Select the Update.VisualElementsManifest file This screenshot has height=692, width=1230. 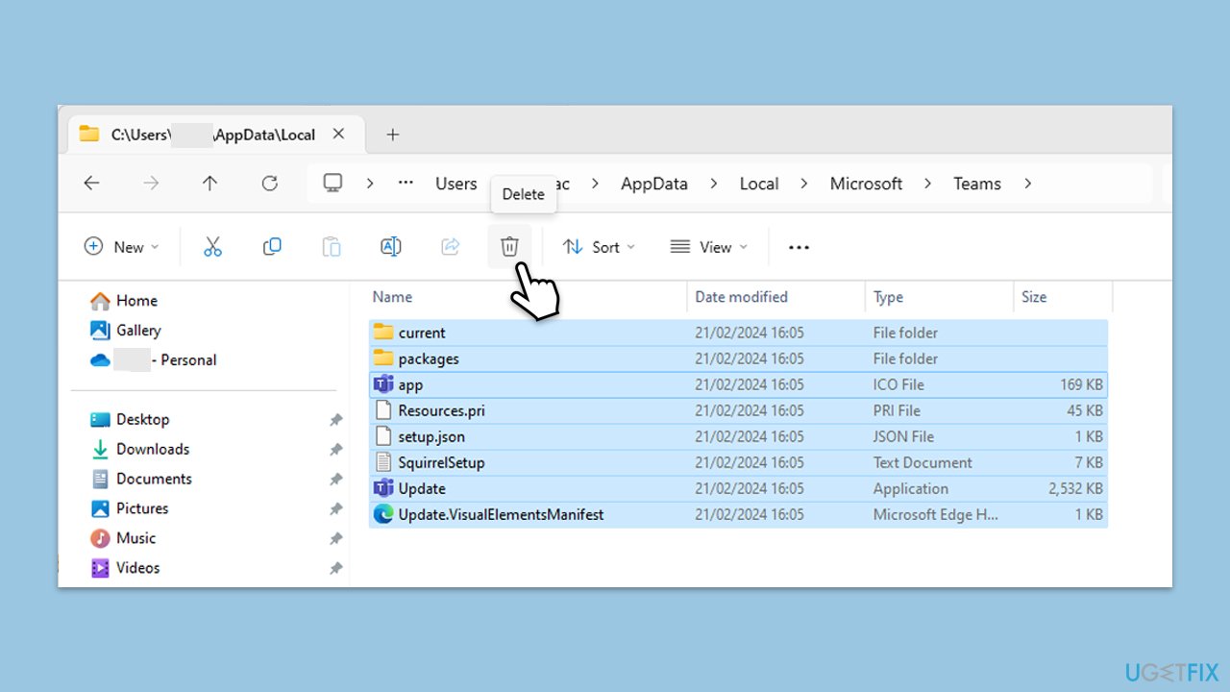pos(738,514)
